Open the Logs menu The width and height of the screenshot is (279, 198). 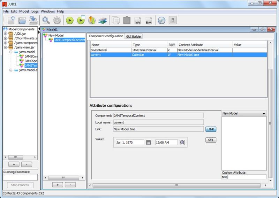[x=35, y=11]
